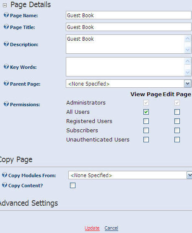Enable Registered Users Edit Page checkbox
The height and width of the screenshot is (233, 192).
click(x=177, y=121)
